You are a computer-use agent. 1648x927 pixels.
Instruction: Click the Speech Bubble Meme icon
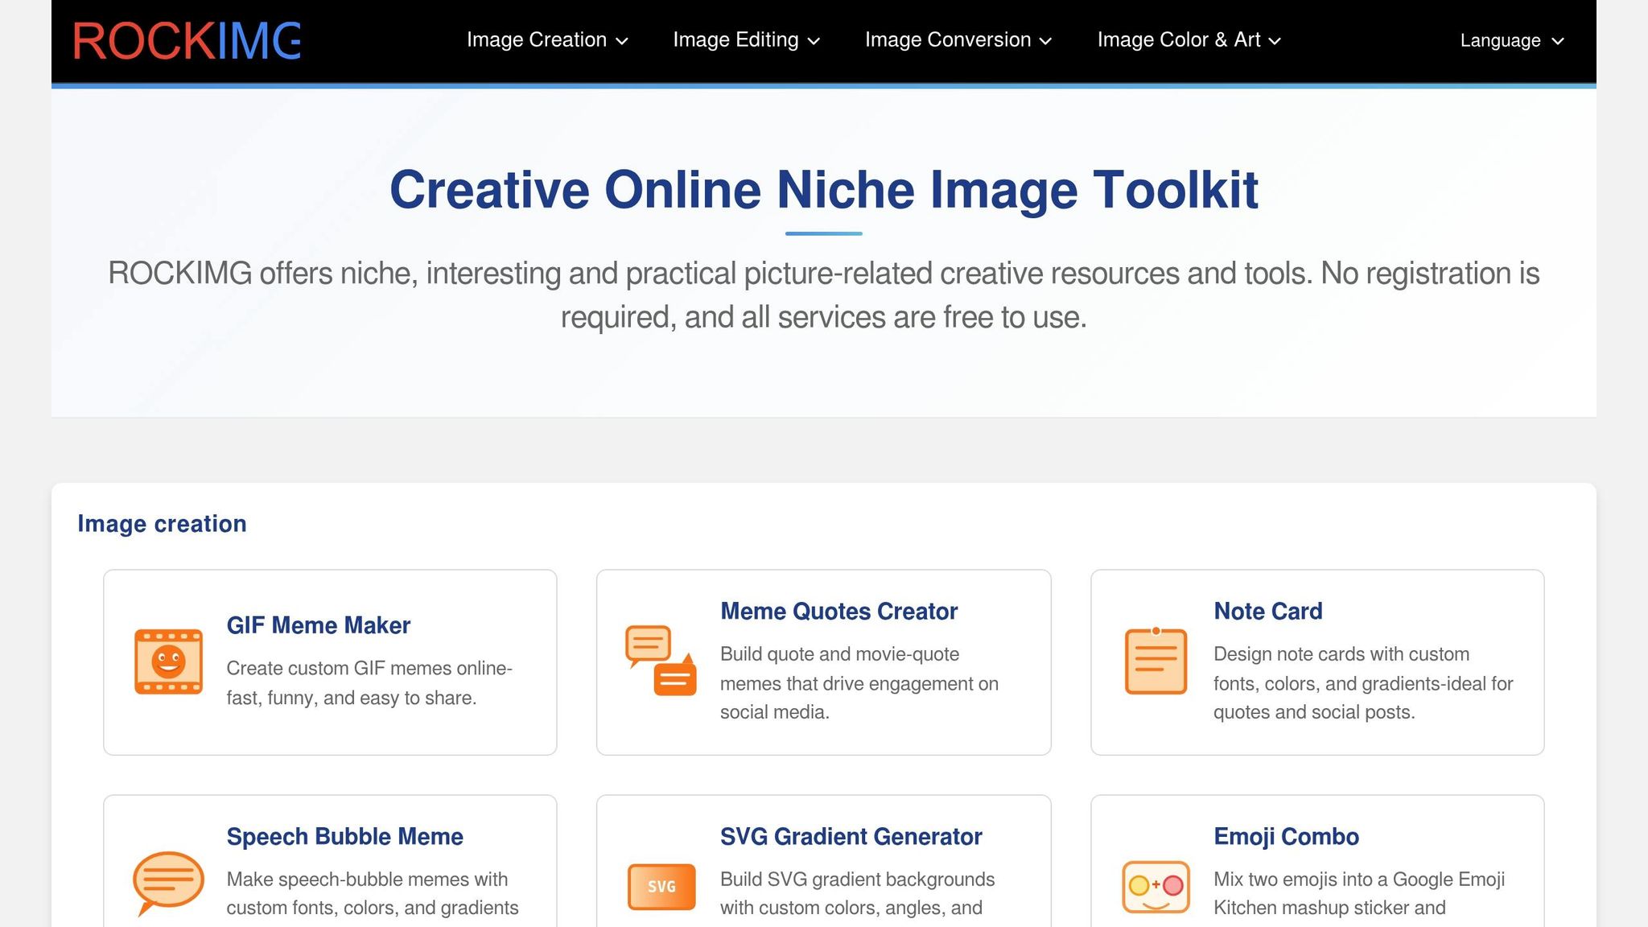click(x=167, y=884)
